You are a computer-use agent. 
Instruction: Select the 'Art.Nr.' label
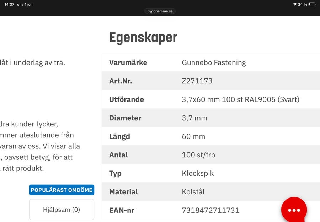coord(121,81)
